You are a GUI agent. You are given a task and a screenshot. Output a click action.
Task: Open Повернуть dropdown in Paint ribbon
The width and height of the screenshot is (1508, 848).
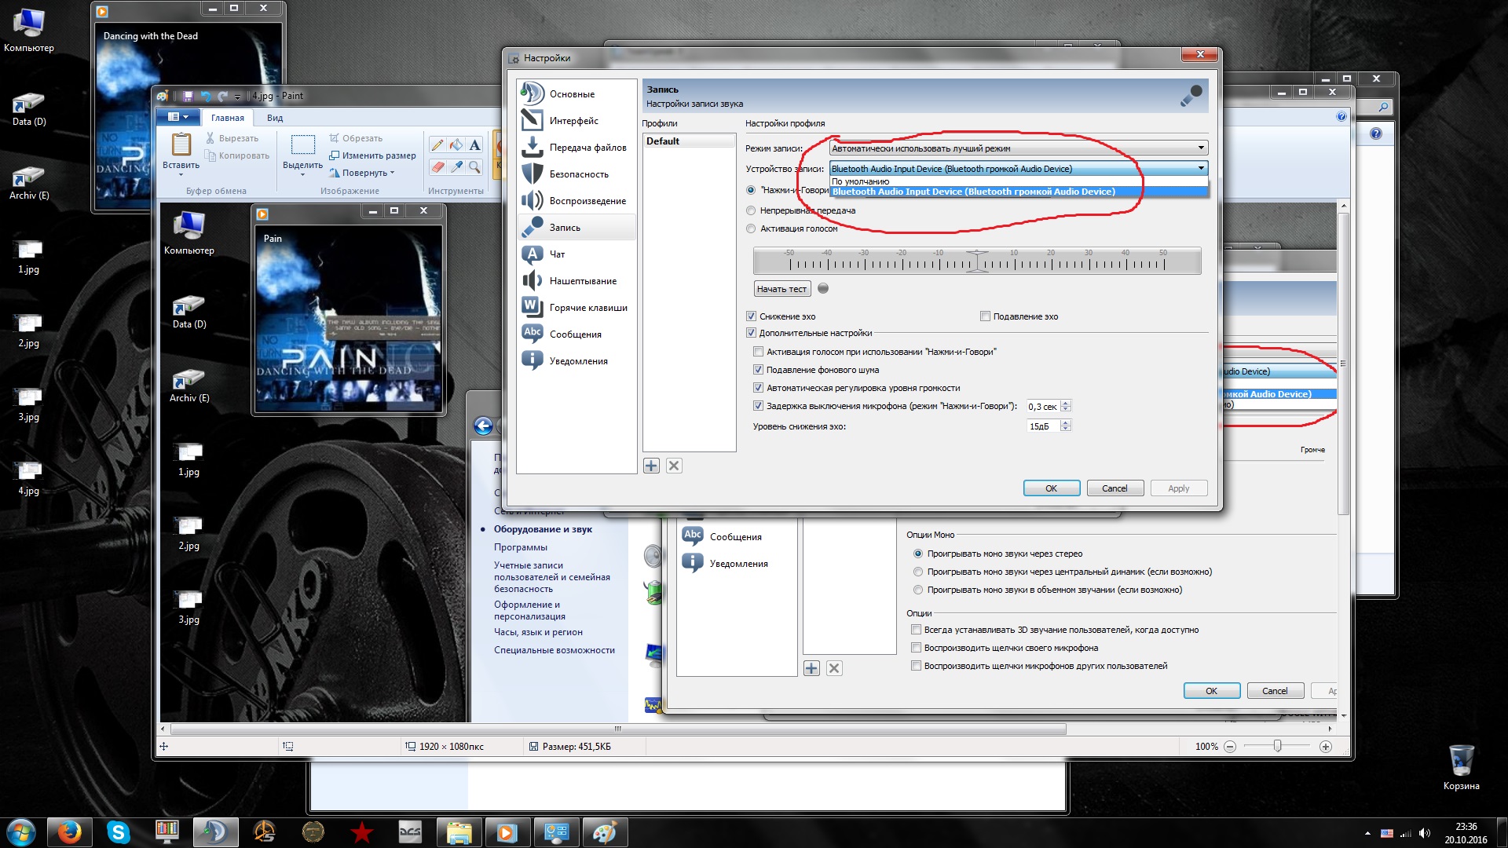[x=362, y=173]
